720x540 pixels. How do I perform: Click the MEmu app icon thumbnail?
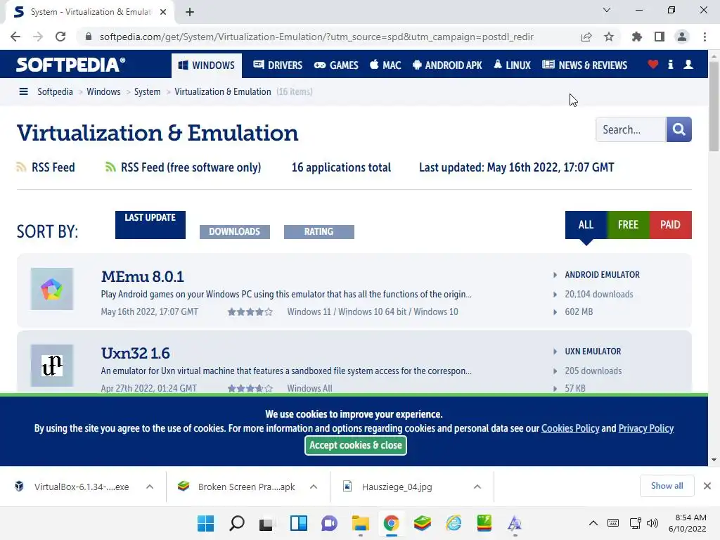(x=52, y=289)
